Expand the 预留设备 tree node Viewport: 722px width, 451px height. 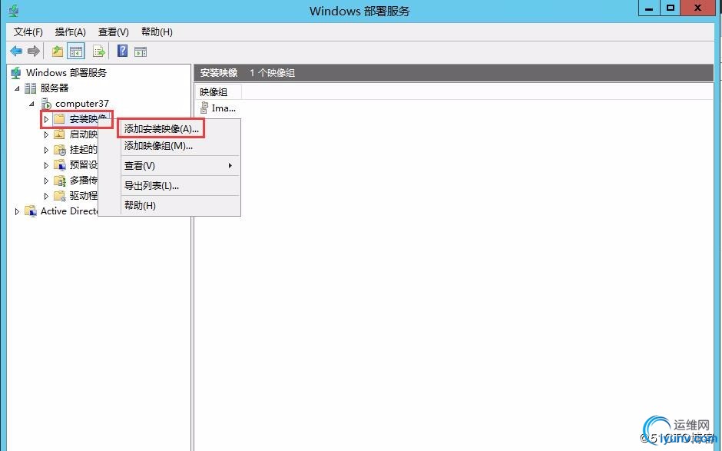(46, 165)
